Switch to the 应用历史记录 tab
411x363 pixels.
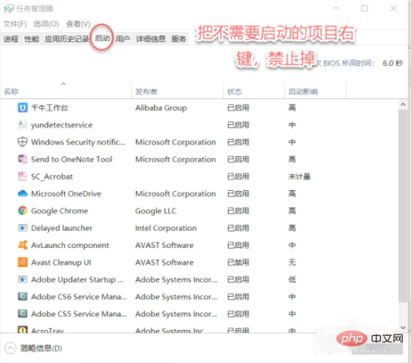point(66,39)
